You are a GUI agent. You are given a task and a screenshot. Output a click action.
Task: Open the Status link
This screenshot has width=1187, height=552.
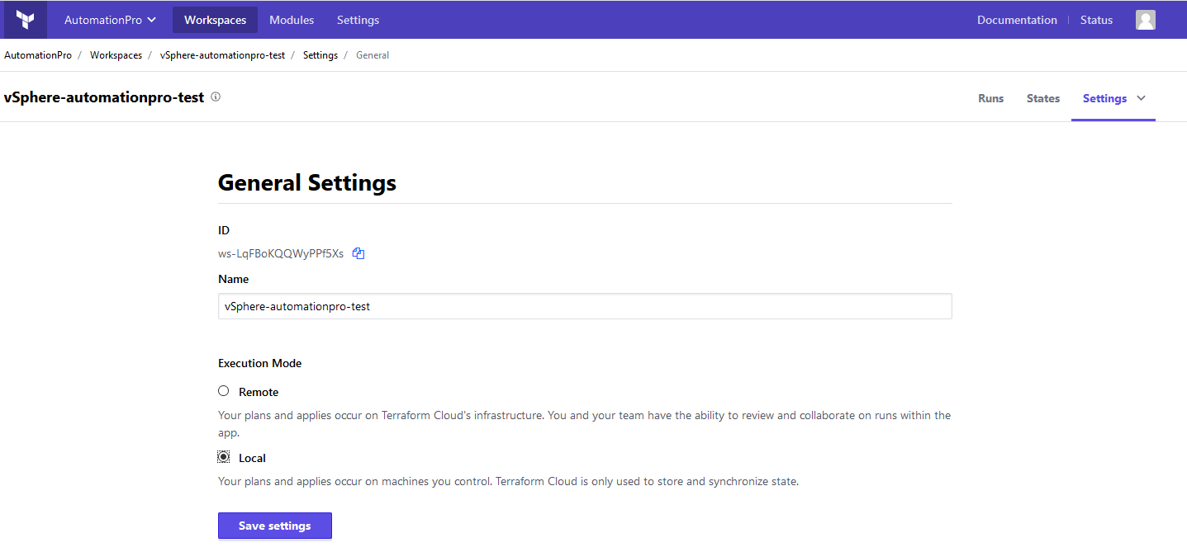(1096, 20)
